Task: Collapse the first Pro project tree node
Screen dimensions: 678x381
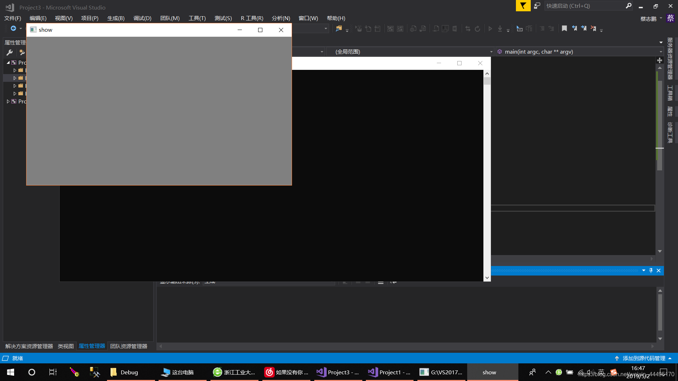Action: click(8, 62)
